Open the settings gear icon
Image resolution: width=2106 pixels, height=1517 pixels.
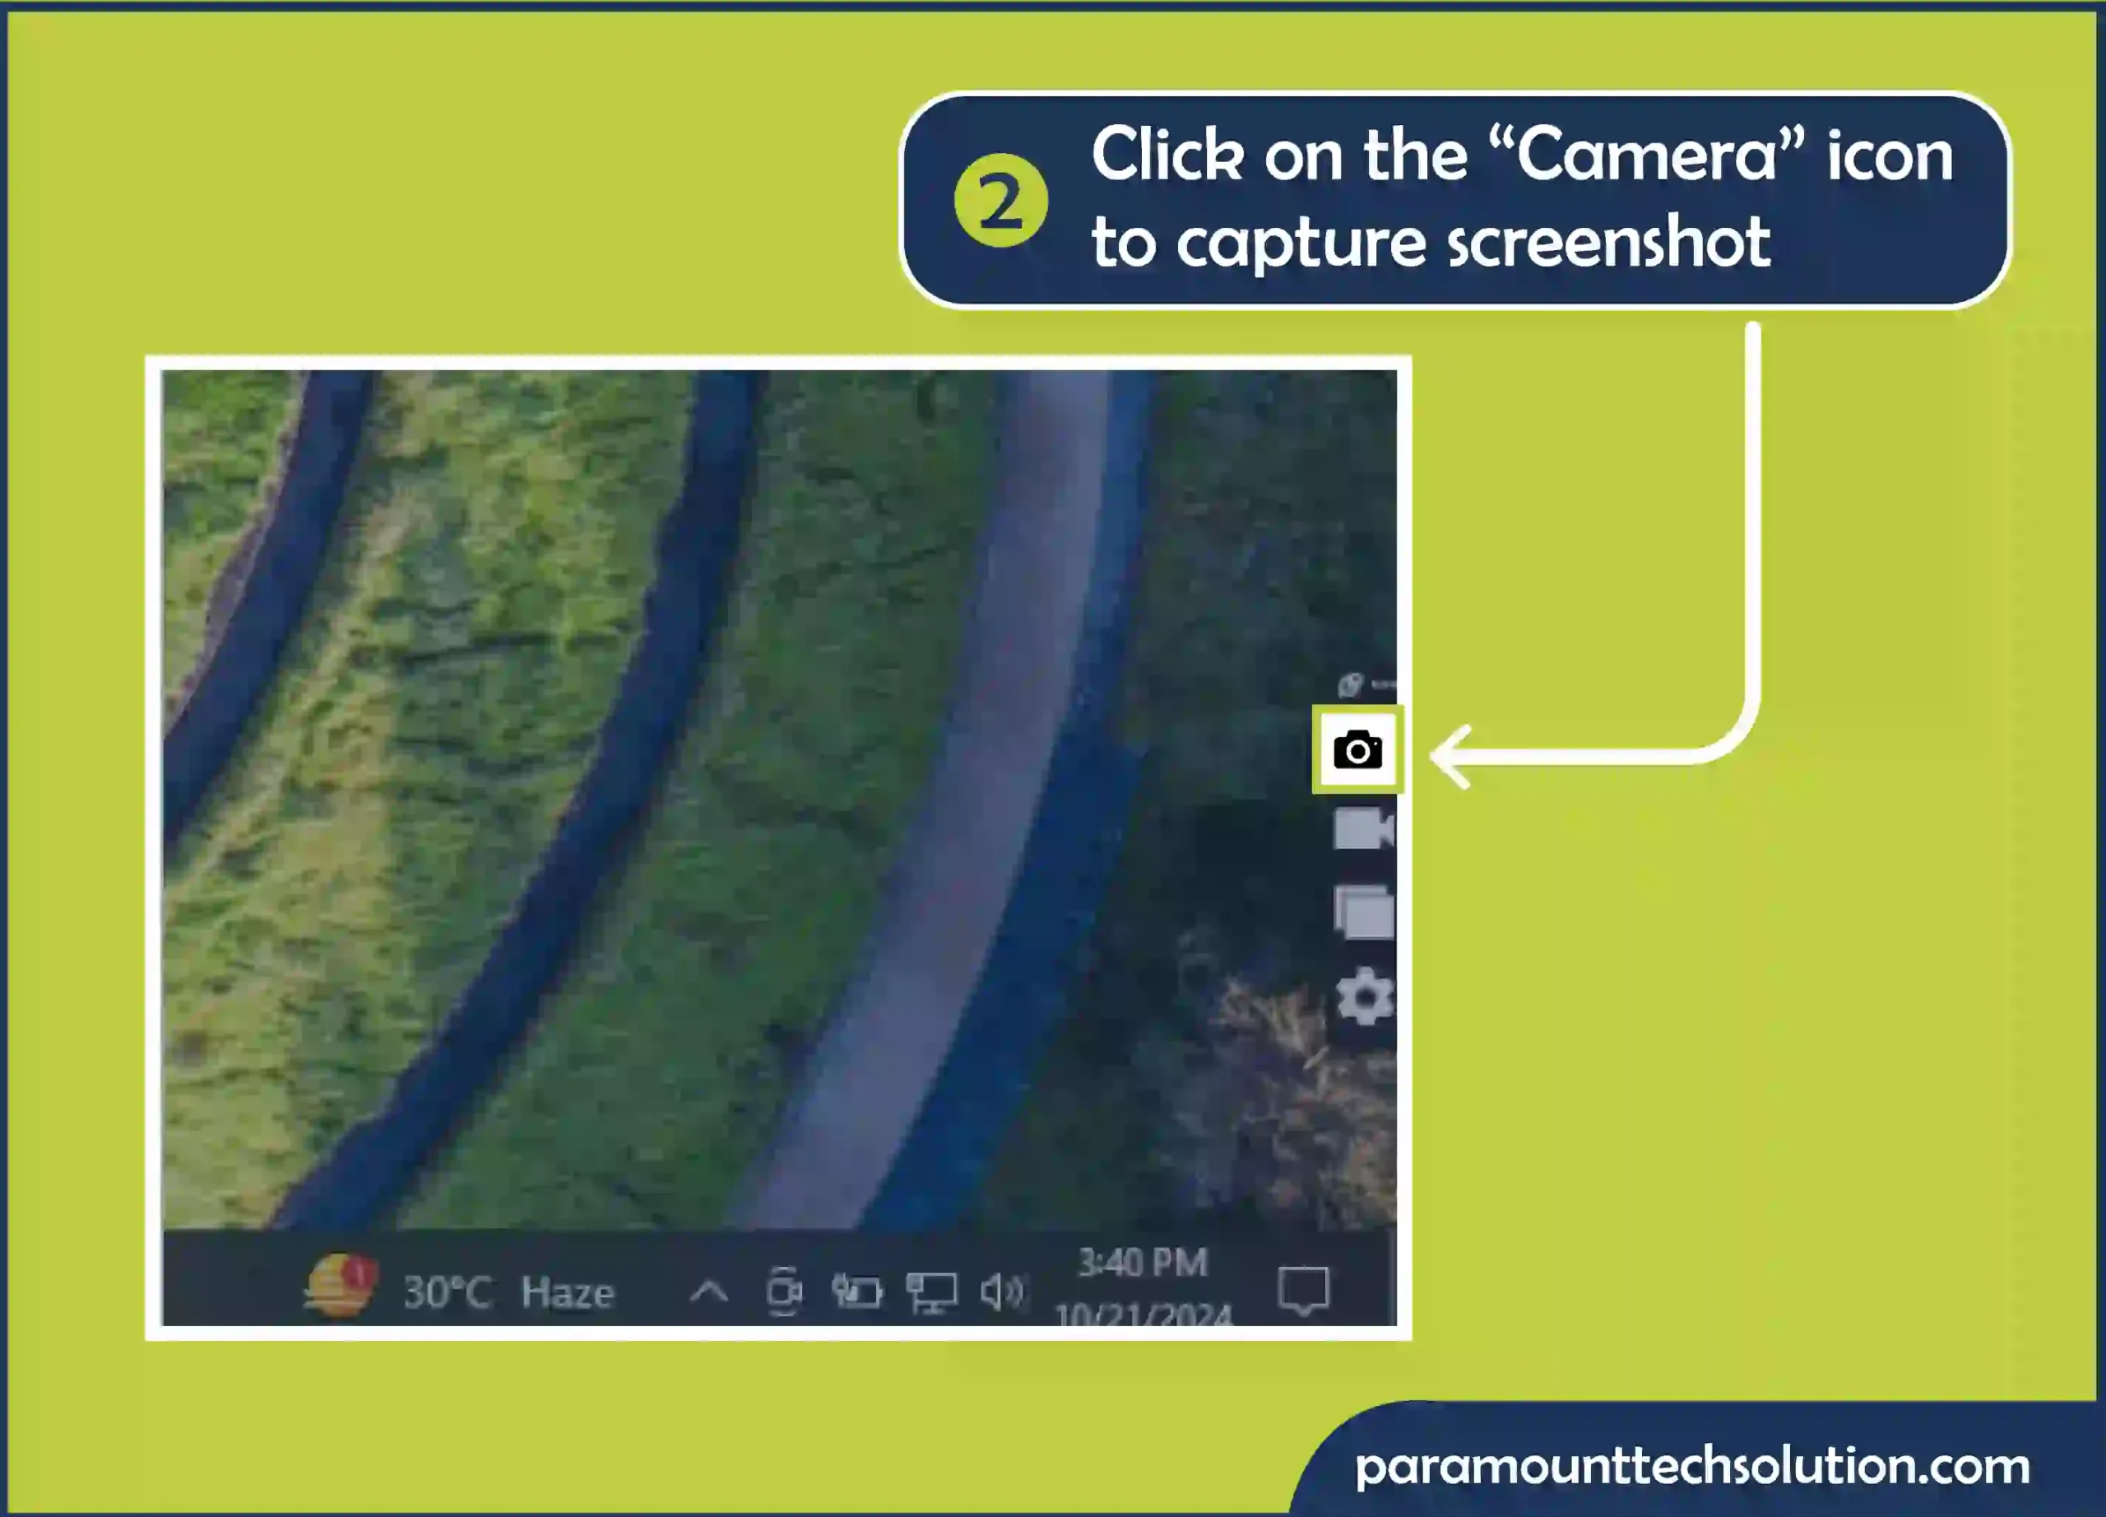pos(1357,999)
